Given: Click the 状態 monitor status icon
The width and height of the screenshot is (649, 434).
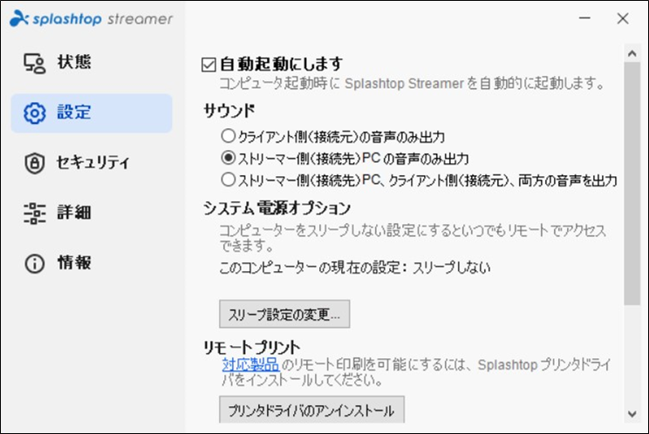Looking at the screenshot, I should [x=34, y=64].
